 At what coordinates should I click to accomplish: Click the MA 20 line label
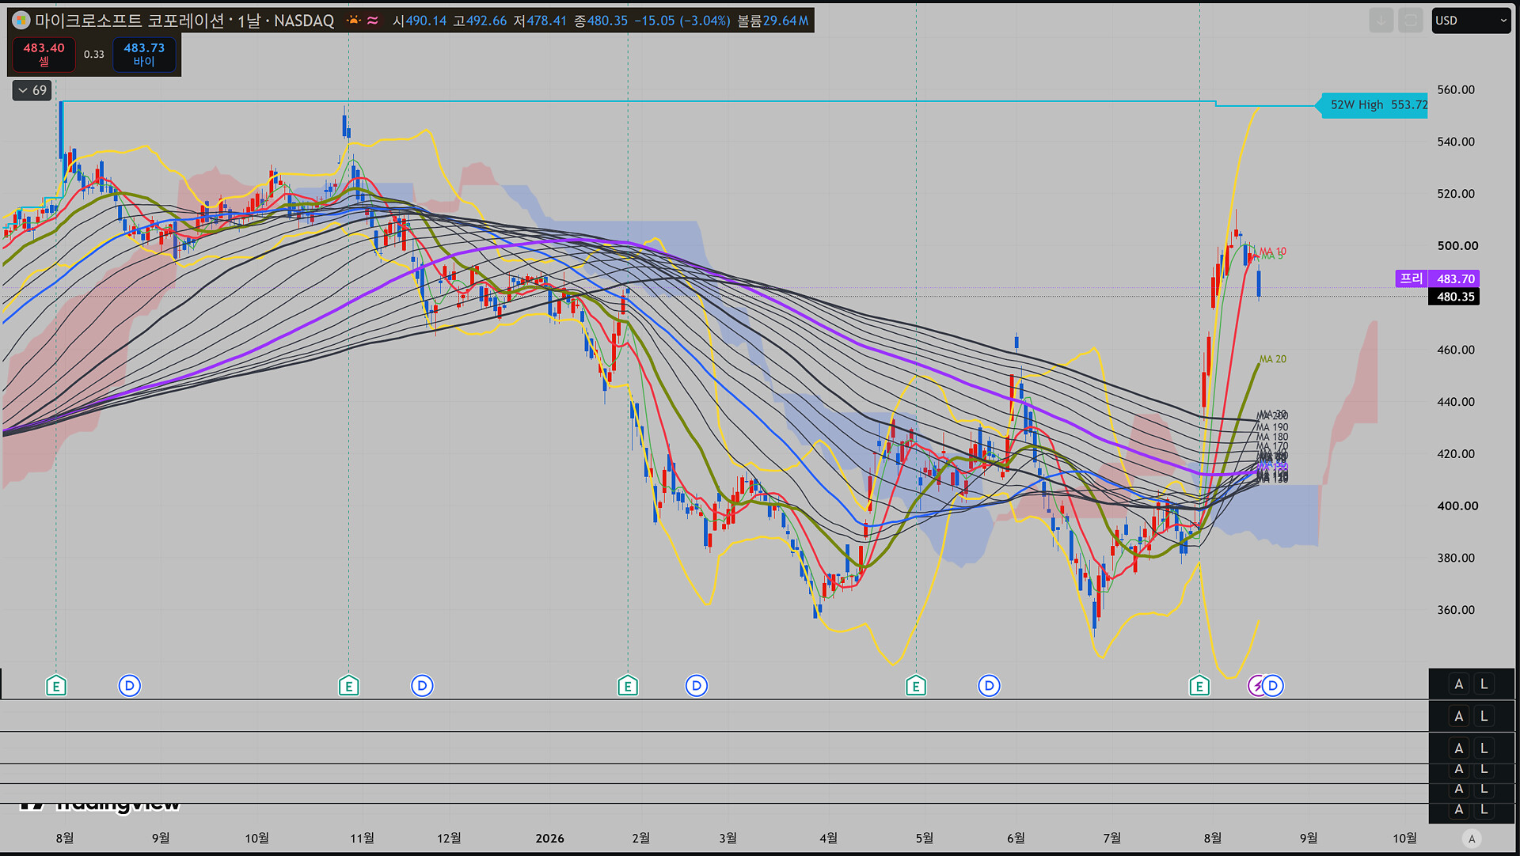coord(1273,359)
